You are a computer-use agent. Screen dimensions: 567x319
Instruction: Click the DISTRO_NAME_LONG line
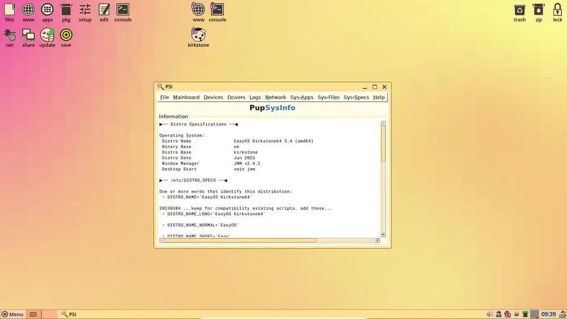pos(214,214)
